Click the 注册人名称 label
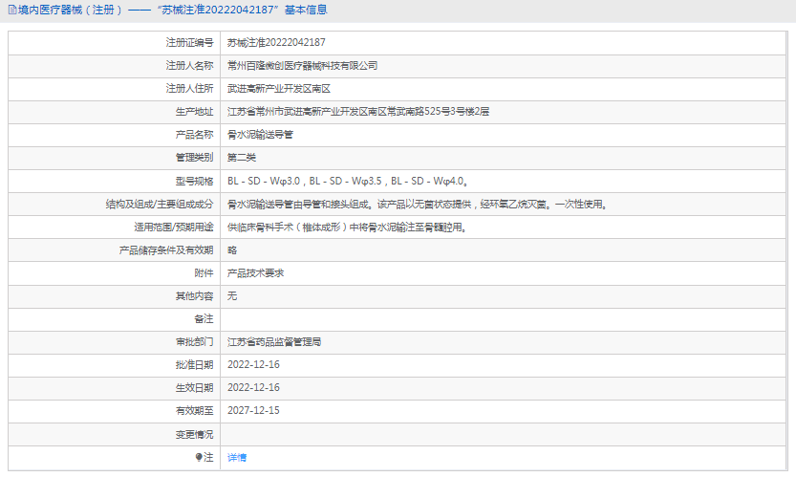 [189, 66]
